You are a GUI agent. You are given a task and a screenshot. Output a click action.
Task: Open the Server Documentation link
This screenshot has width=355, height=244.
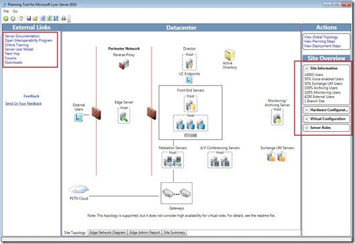[x=22, y=36]
